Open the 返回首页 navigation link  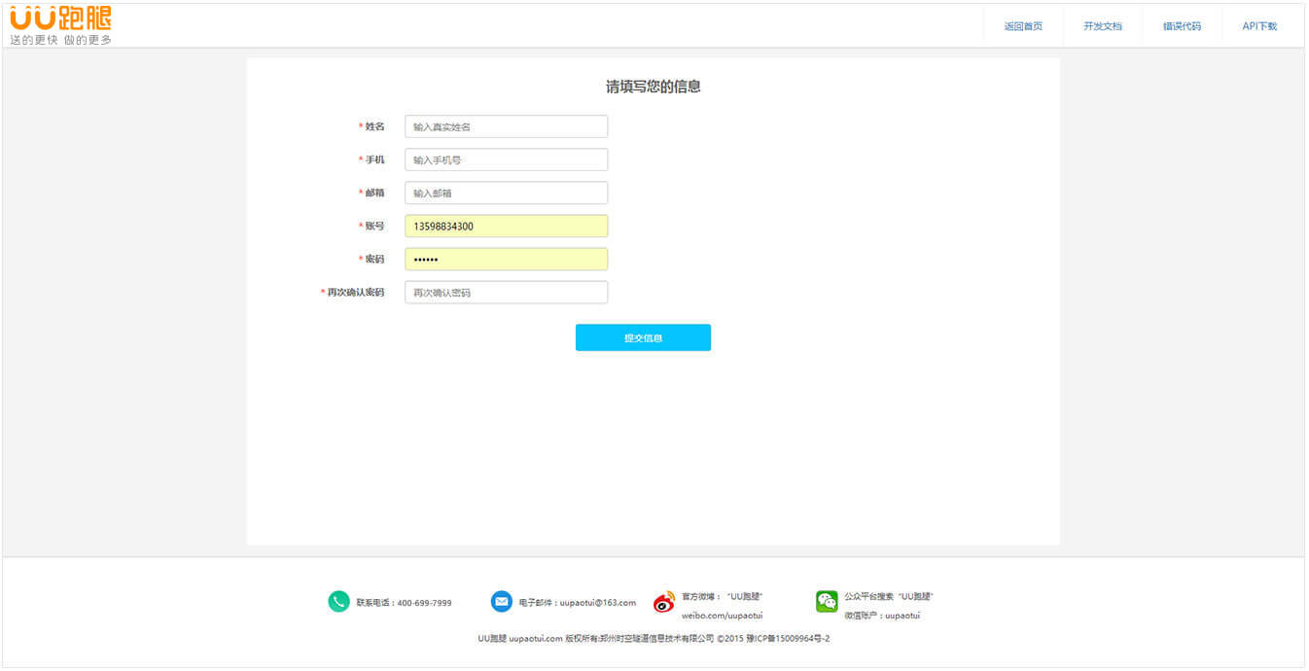tap(1023, 26)
